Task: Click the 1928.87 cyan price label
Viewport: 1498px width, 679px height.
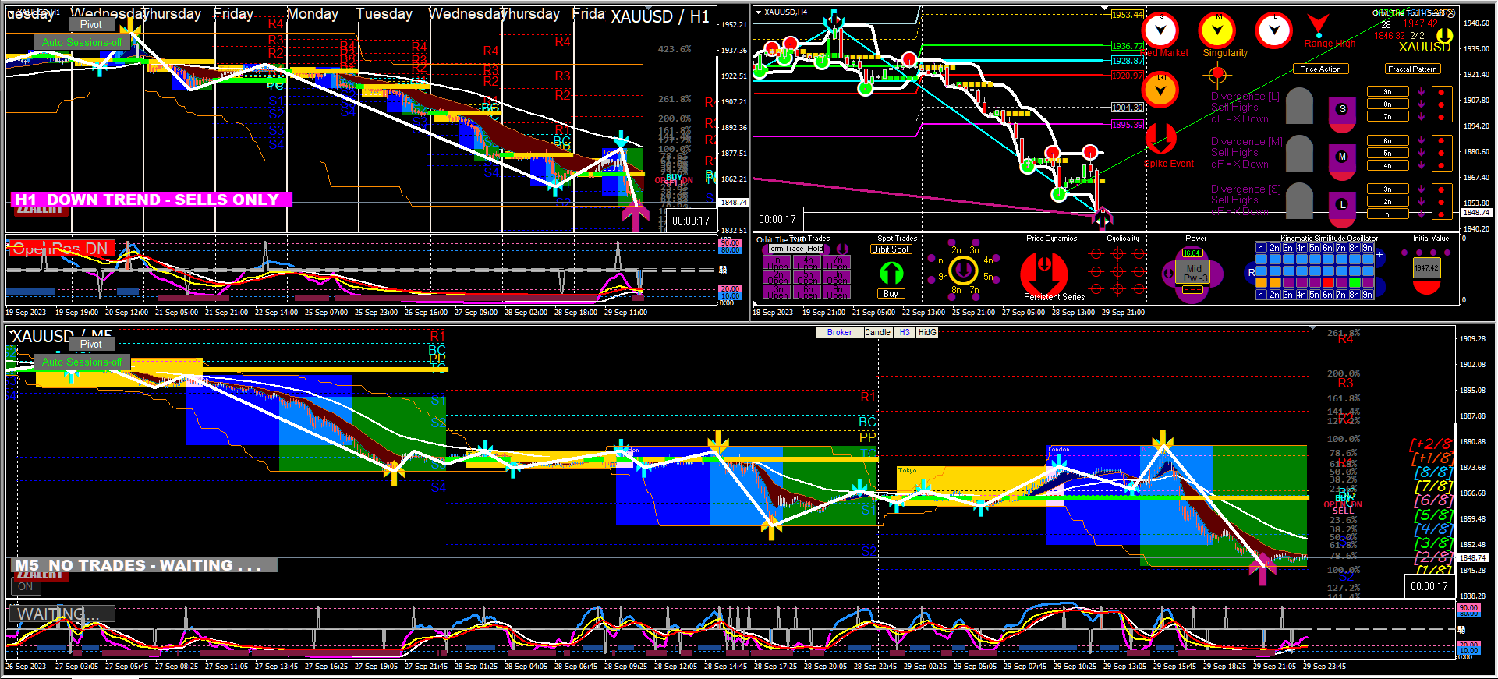Action: pyautogui.click(x=1128, y=61)
